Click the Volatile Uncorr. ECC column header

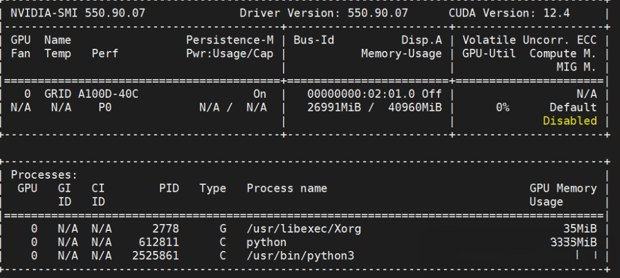point(529,40)
